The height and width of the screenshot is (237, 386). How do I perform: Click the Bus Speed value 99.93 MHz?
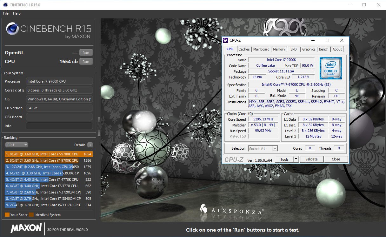(263, 131)
